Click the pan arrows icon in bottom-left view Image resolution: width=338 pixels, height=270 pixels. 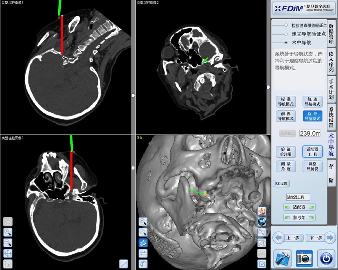(8, 253)
